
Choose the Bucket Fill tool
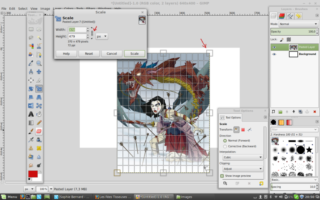coord(39,114)
